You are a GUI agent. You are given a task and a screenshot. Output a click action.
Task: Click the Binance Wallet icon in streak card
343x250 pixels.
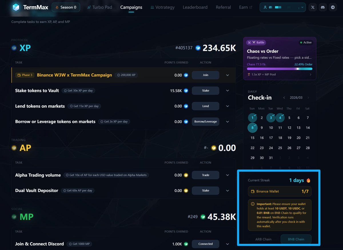[253, 191]
